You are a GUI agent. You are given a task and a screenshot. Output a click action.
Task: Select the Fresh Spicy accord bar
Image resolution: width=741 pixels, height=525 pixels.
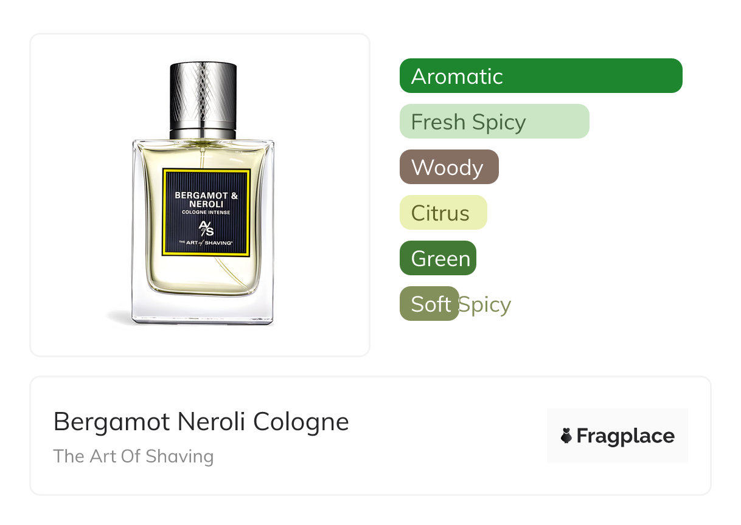pos(495,122)
